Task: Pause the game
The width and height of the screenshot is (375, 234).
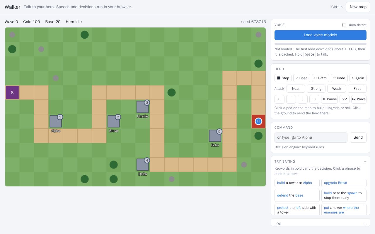Action: [330, 99]
